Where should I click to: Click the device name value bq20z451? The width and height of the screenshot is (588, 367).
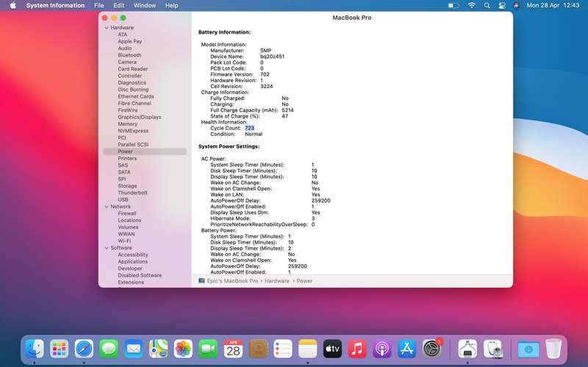pyautogui.click(x=272, y=57)
